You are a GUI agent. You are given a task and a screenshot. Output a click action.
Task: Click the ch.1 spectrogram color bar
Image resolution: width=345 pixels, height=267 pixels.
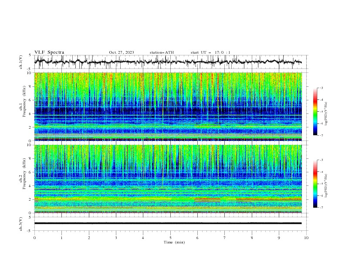pos(315,111)
